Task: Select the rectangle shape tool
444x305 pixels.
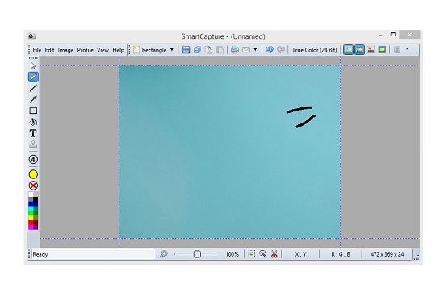Action: [x=33, y=111]
